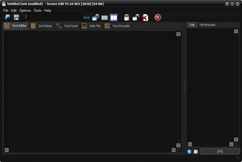Click inside the text editor area
This screenshot has width=242, height=162.
(x=90, y=89)
